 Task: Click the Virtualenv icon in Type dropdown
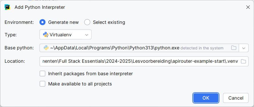click(46, 35)
